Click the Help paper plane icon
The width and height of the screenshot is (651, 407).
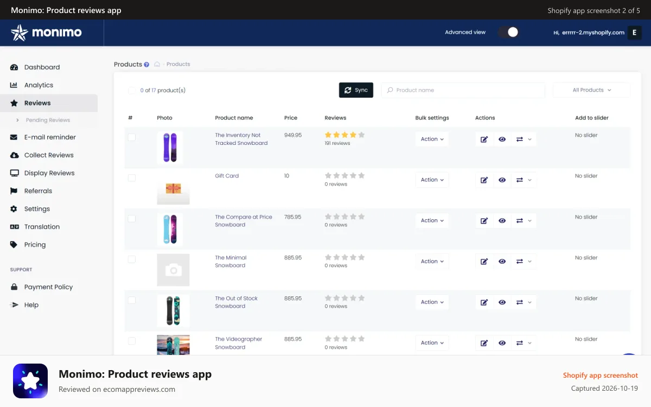pyautogui.click(x=14, y=305)
